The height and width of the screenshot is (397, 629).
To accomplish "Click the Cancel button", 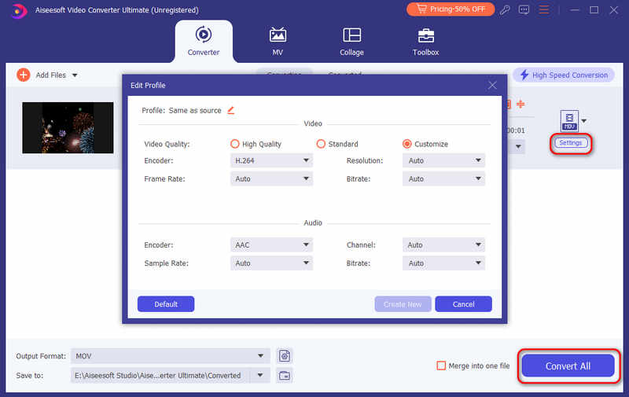I will (463, 304).
